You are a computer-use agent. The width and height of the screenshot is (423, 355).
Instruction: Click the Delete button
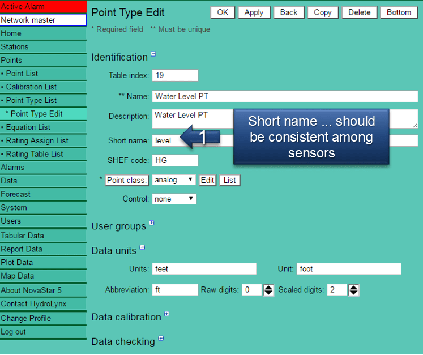(x=359, y=12)
